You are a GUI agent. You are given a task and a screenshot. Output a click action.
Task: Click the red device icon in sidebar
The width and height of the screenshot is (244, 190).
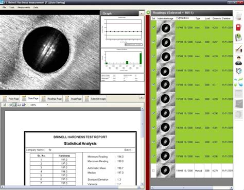point(239,27)
